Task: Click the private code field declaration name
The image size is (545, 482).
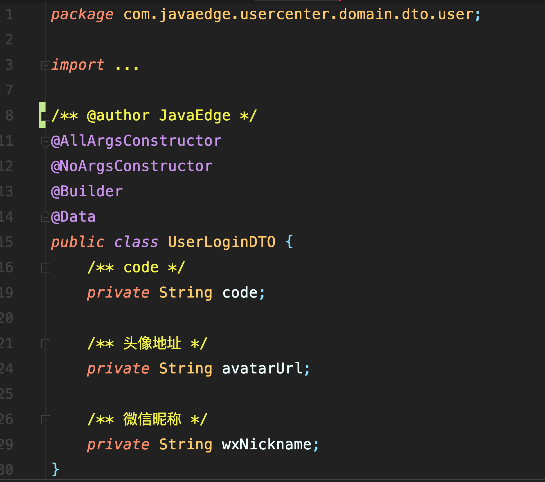Action: [x=240, y=293]
